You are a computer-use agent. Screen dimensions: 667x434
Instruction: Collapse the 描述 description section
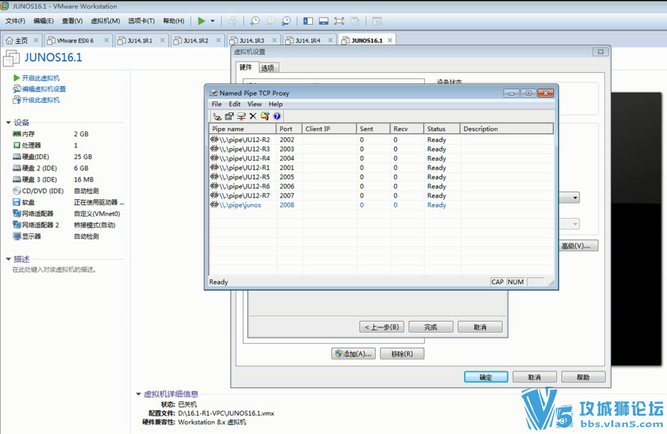pos(8,259)
